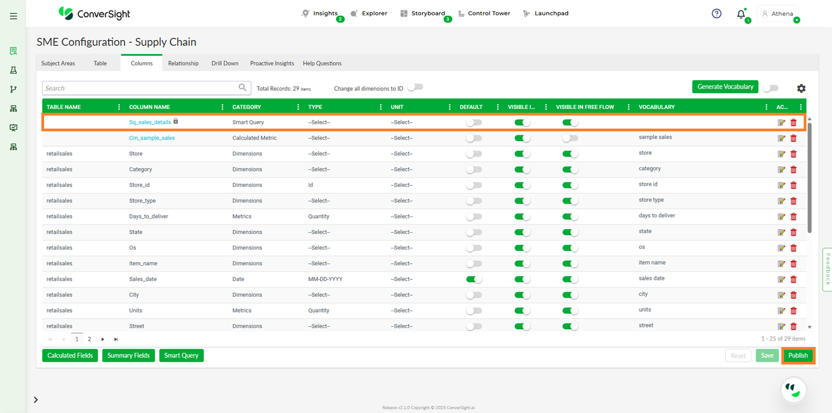Click the column Search input field
This screenshot has height=413, width=832.
point(140,88)
